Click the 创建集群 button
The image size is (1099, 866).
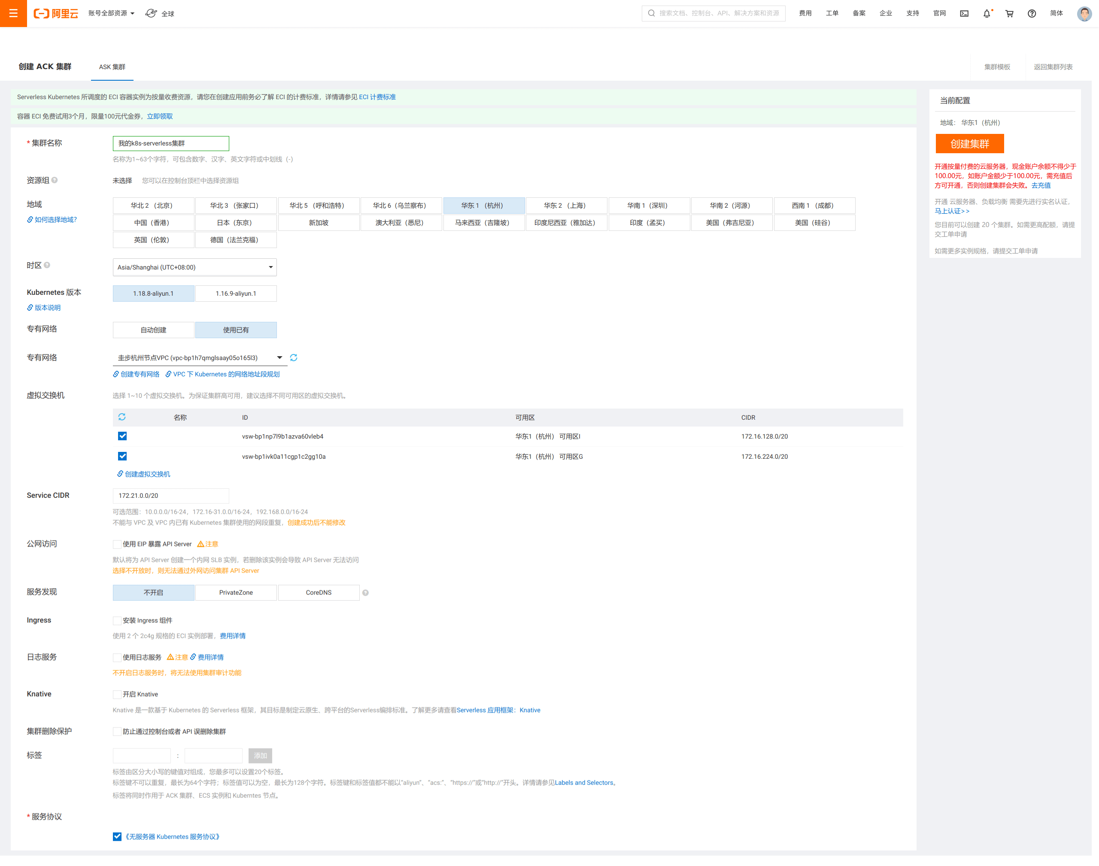(969, 143)
